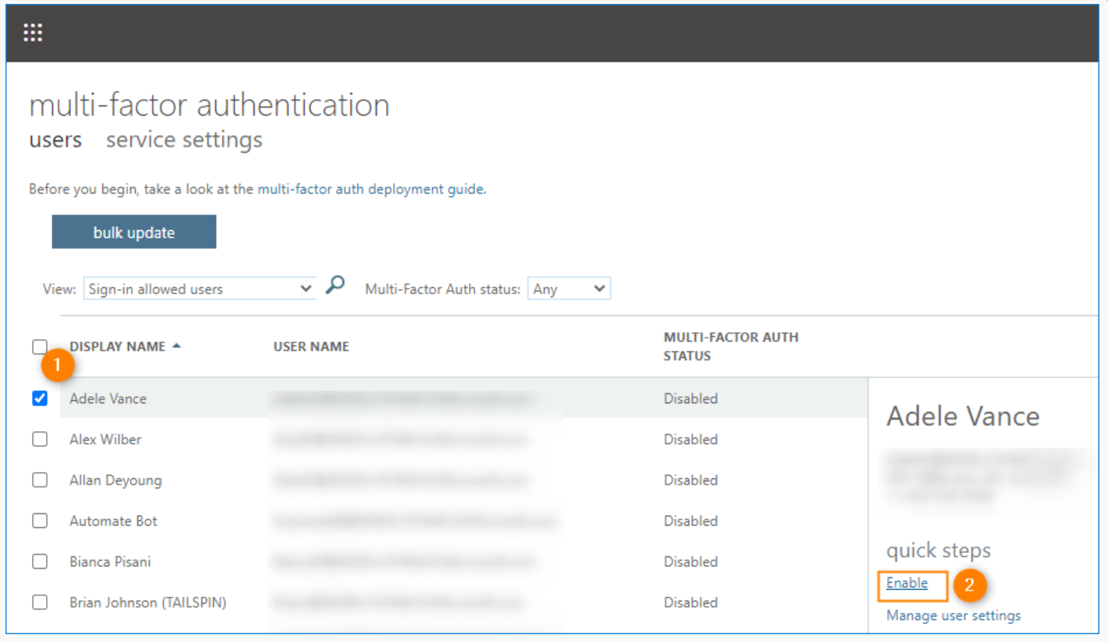Select the users tab
Screen dimensions: 1108x642
55,140
